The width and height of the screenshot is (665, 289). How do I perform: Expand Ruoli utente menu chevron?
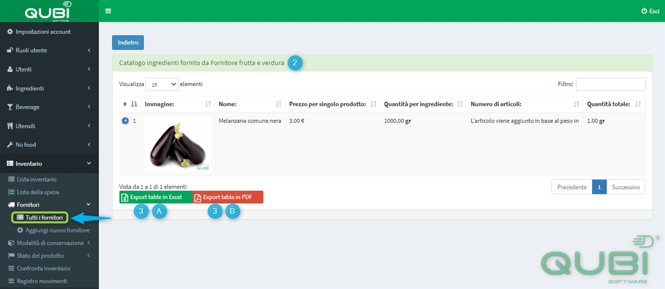click(89, 50)
